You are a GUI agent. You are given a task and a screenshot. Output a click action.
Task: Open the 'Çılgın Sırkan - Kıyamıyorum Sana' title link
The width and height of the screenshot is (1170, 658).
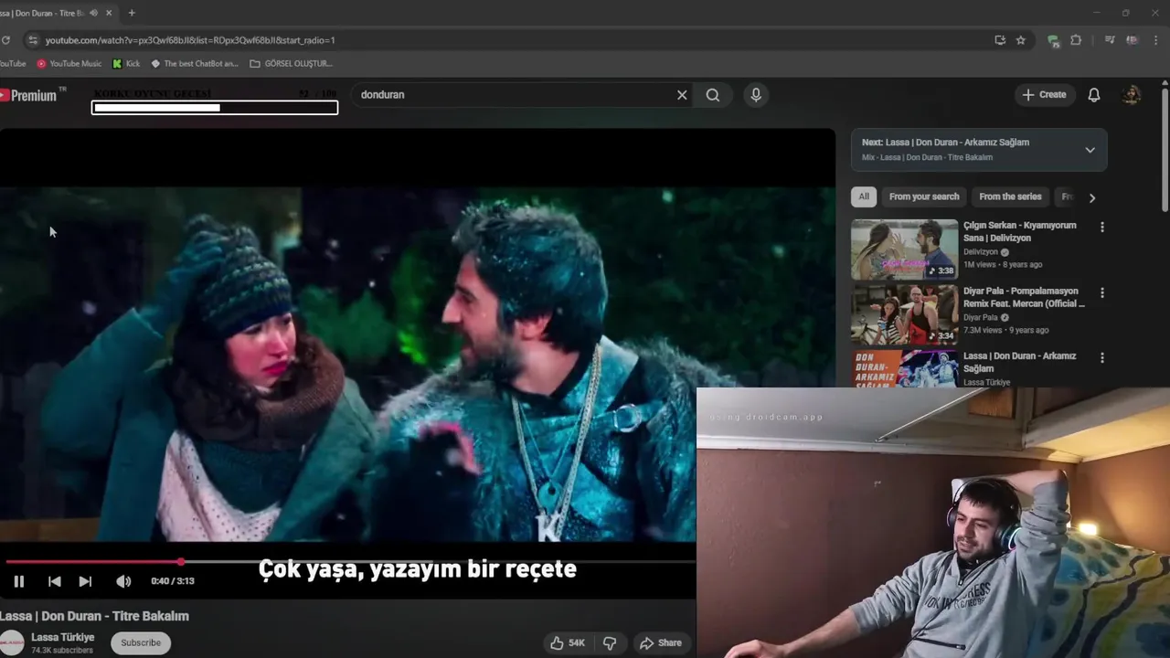pyautogui.click(x=1020, y=231)
